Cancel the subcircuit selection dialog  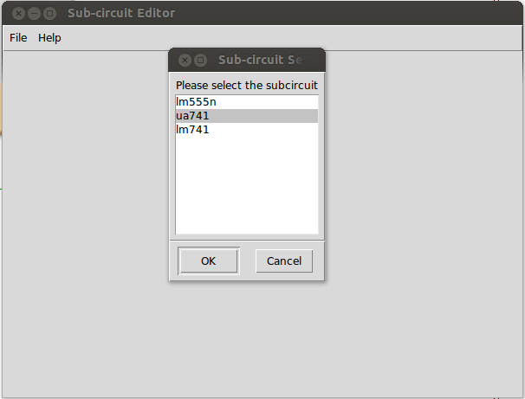(x=284, y=261)
